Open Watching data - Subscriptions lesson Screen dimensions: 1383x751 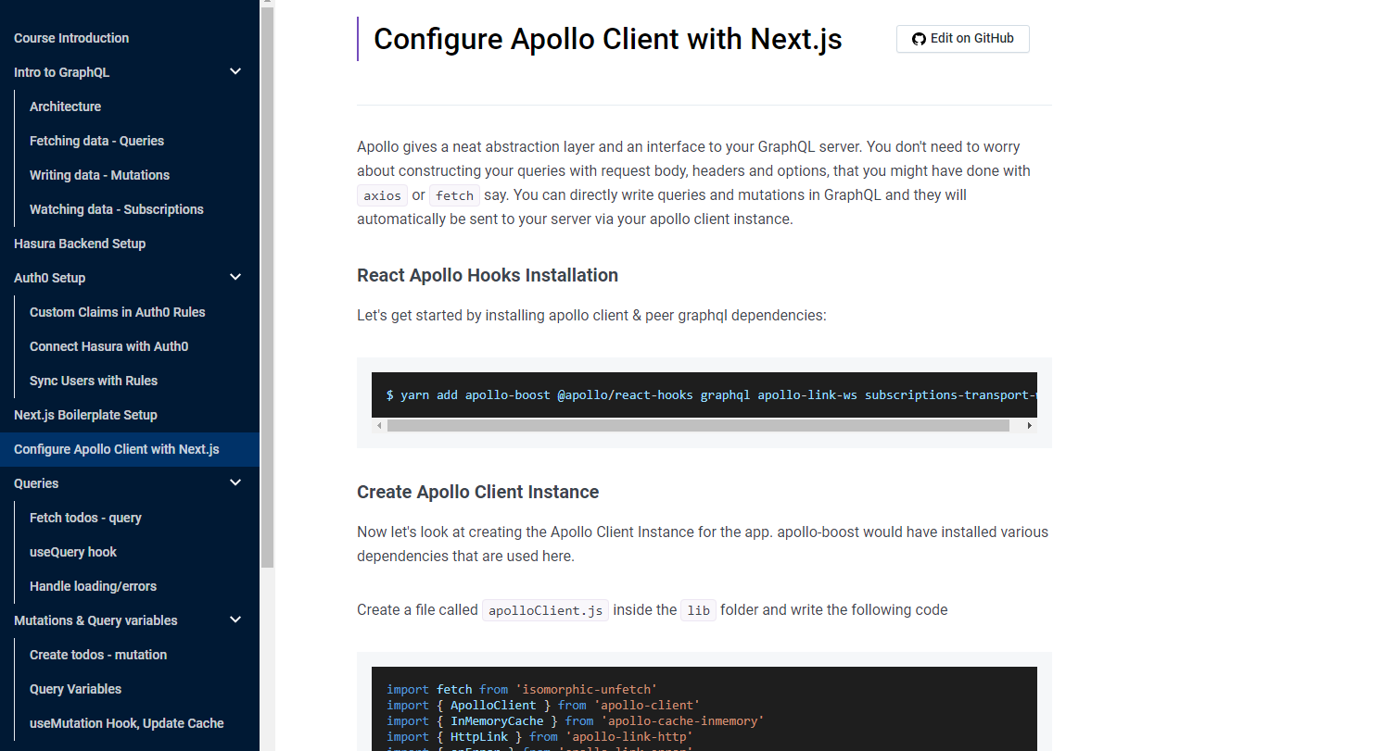(117, 209)
